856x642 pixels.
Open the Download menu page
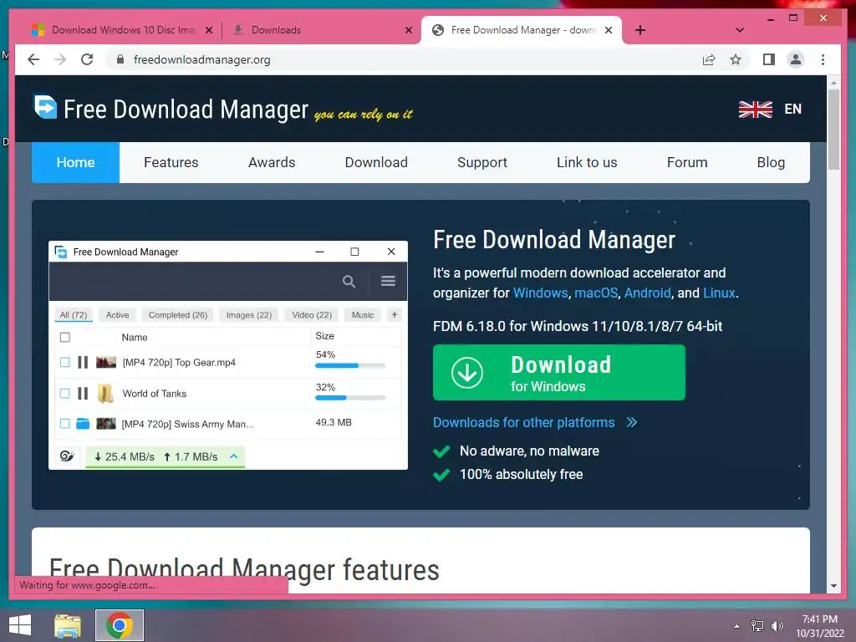click(376, 162)
